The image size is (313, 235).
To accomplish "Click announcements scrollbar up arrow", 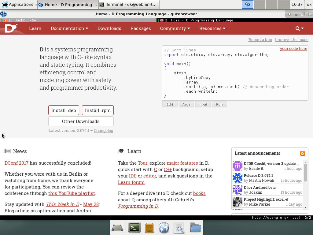I will coord(305,162).
